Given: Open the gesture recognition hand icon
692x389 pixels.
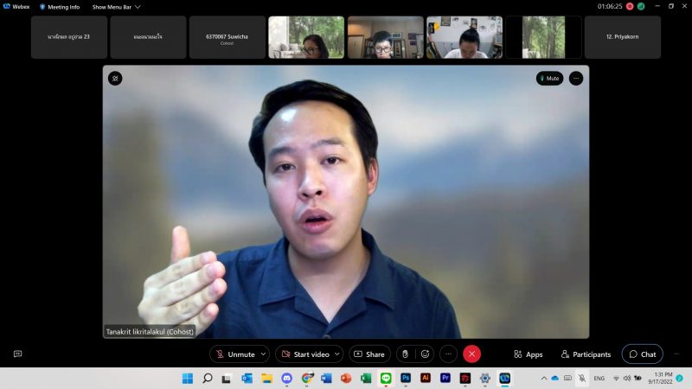Looking at the screenshot, I should 405,354.
